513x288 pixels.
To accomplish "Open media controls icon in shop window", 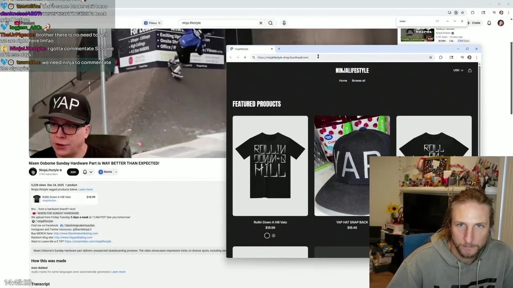I will (462, 57).
